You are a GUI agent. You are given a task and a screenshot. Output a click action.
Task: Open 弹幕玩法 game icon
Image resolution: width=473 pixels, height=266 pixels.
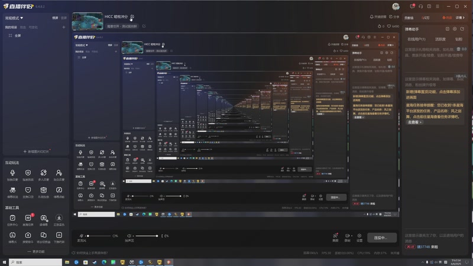pyautogui.click(x=12, y=192)
